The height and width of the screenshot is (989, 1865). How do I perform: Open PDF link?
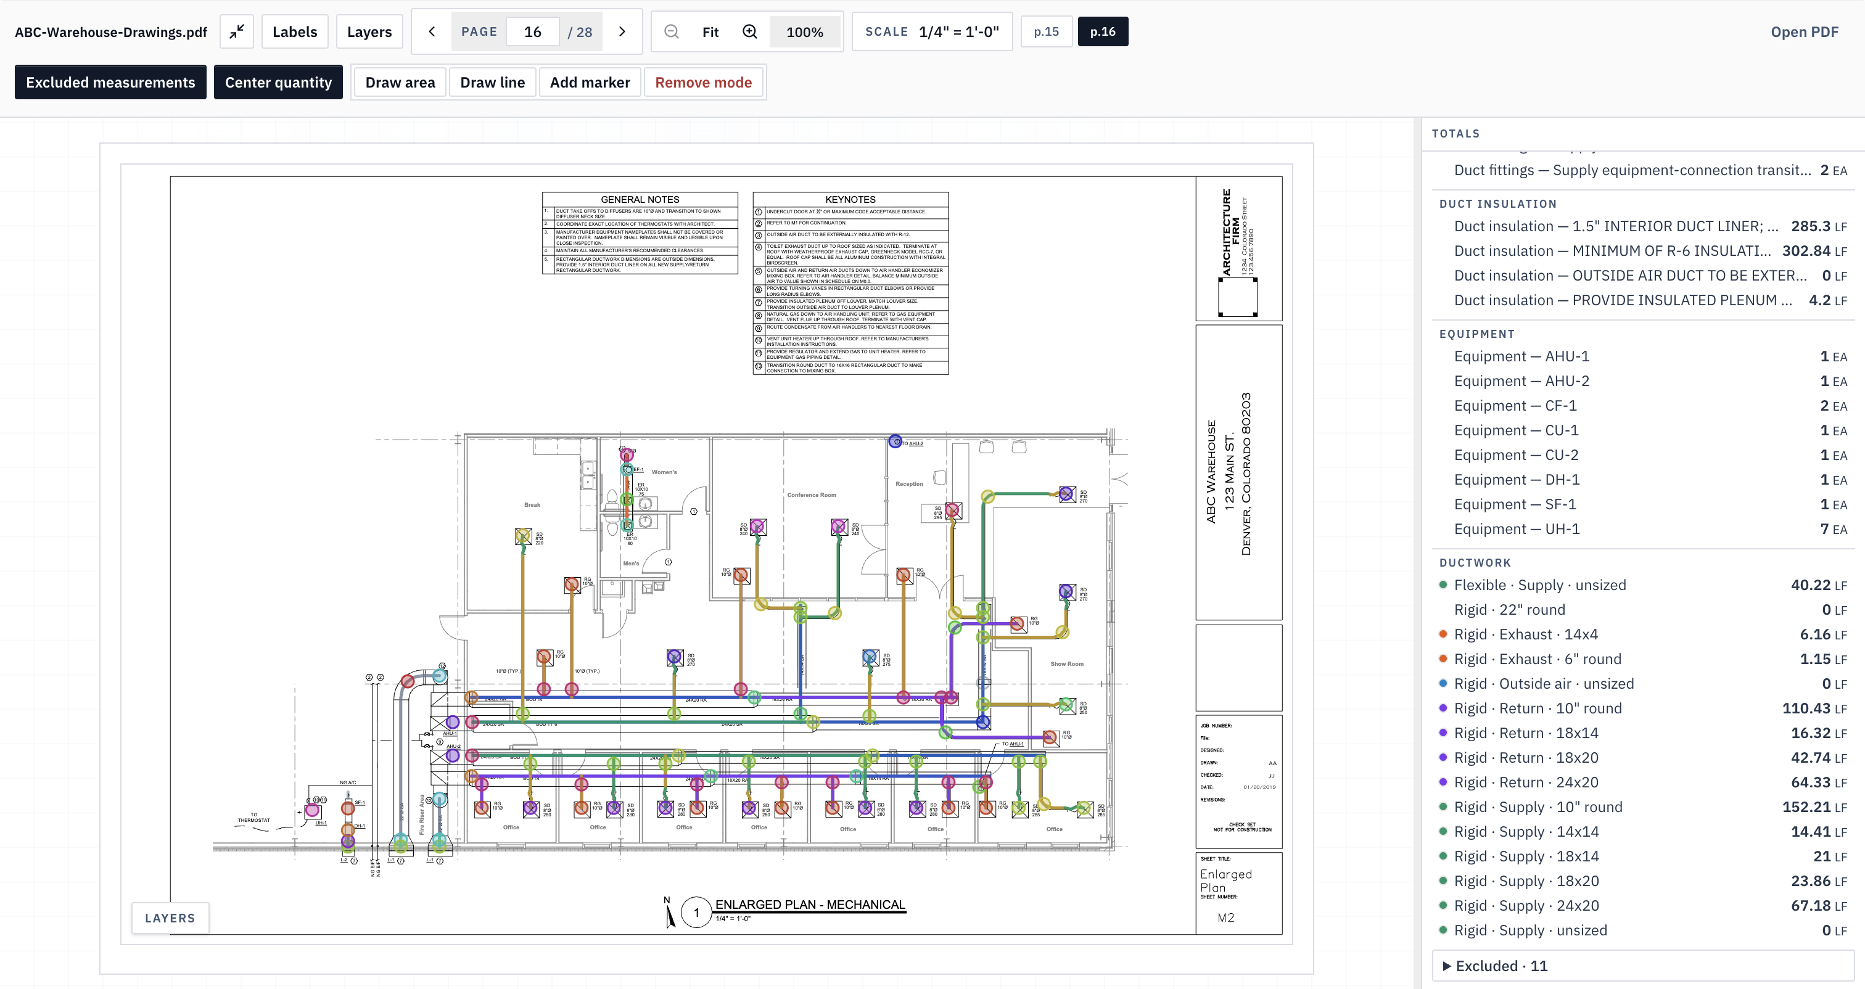pos(1804,32)
